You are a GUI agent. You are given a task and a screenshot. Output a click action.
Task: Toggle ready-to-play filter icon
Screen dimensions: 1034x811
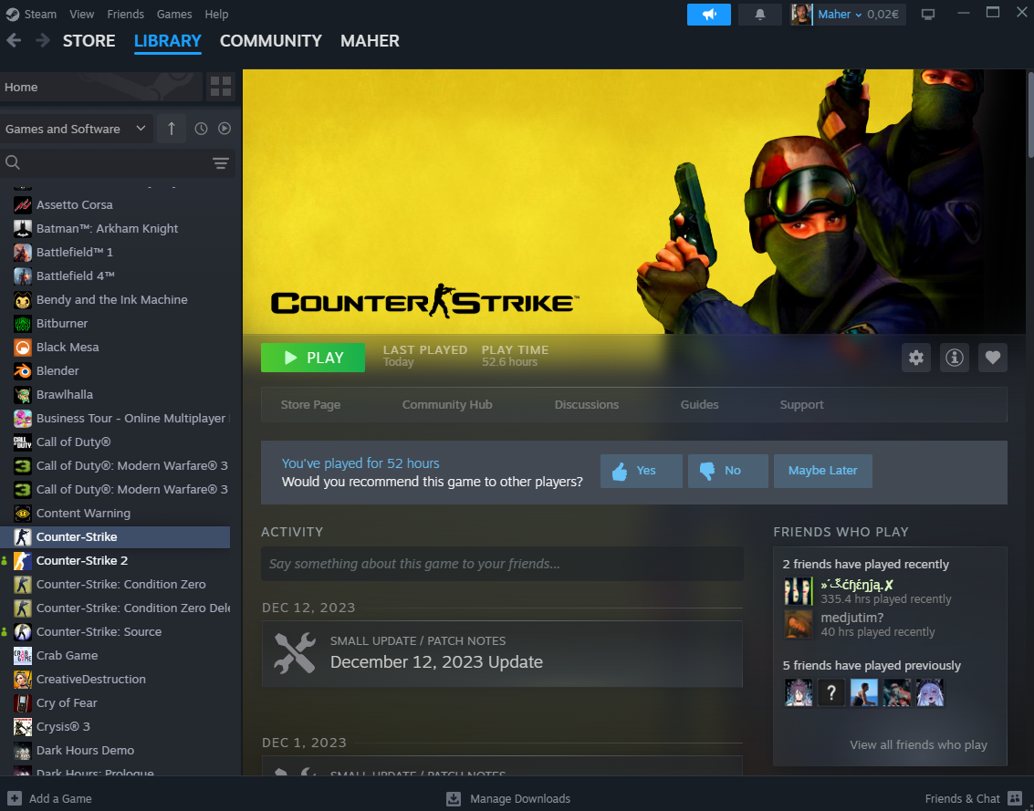[225, 129]
